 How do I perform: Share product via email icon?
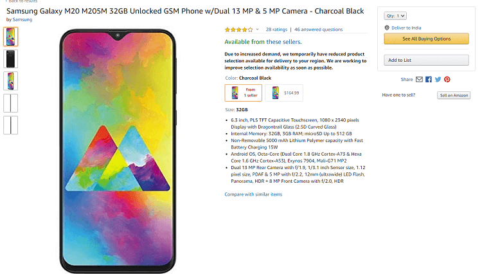point(419,79)
